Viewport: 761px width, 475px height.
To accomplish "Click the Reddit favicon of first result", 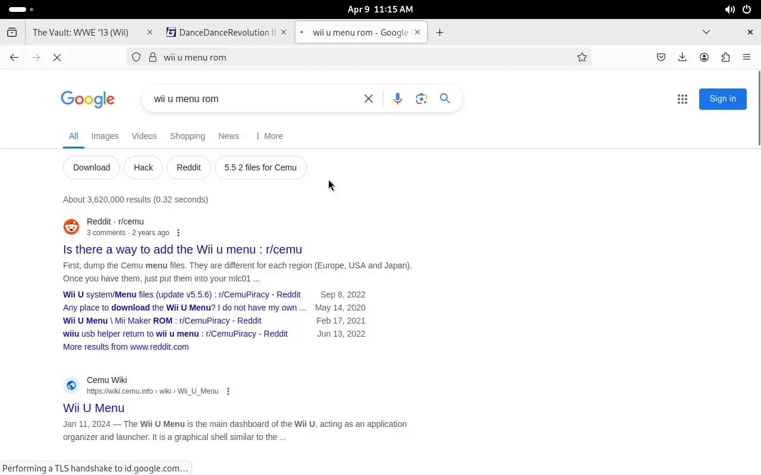I will (71, 227).
